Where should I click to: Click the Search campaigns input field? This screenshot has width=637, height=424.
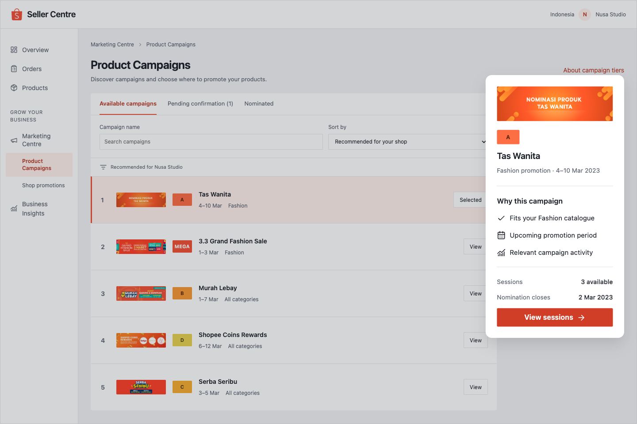pyautogui.click(x=211, y=142)
